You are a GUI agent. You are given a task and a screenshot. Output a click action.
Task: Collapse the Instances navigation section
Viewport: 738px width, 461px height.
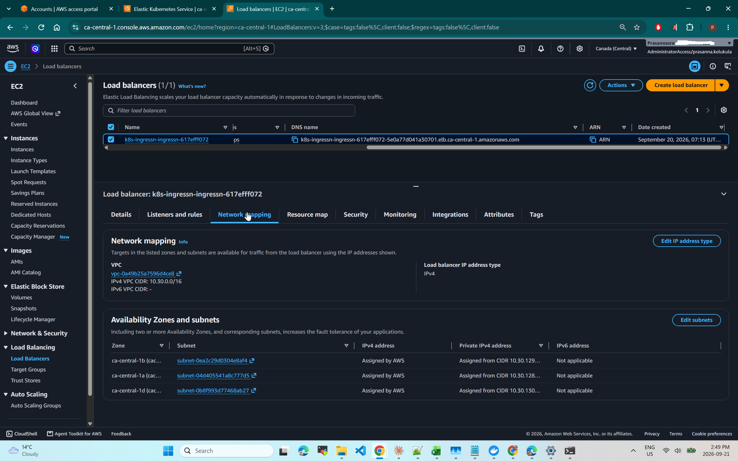[6, 138]
